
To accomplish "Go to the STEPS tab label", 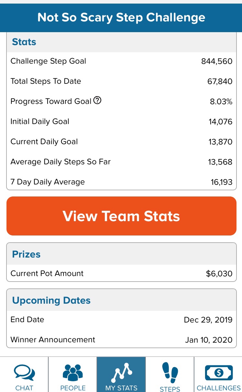I will [170, 389].
